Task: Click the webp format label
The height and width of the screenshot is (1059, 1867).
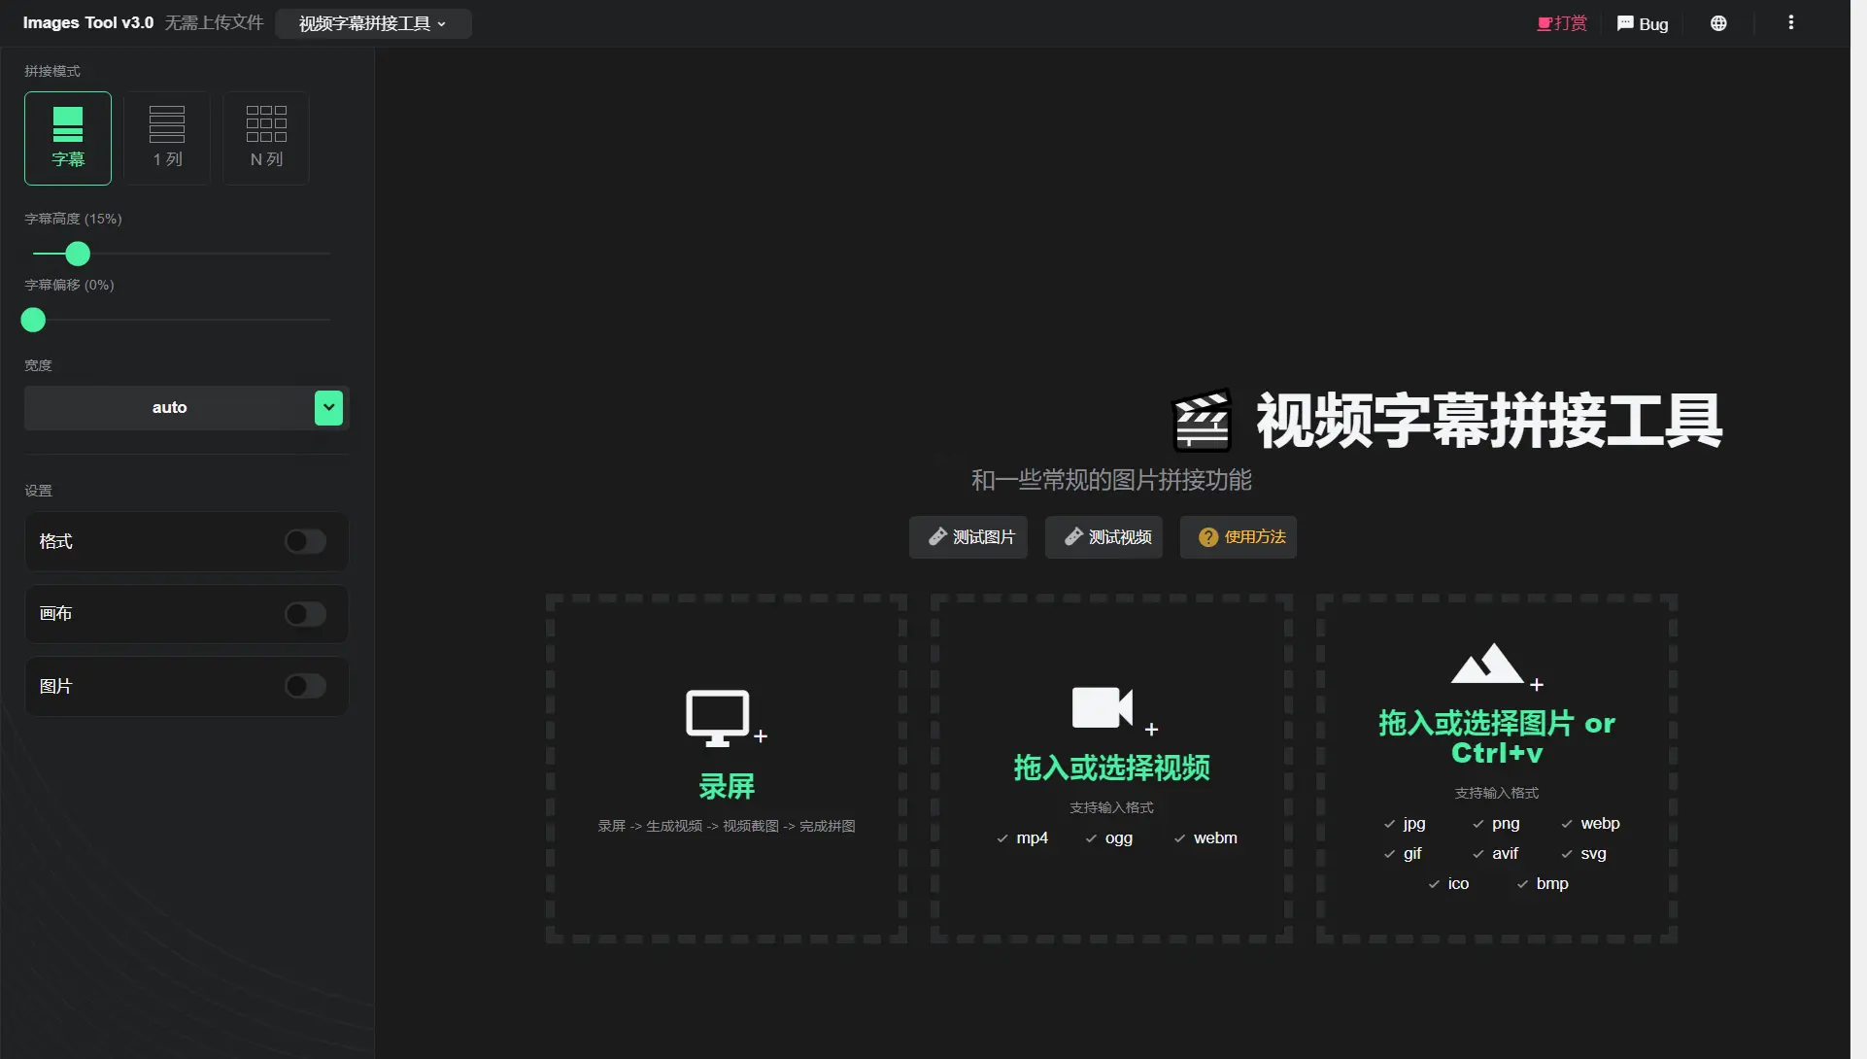Action: pos(1600,824)
